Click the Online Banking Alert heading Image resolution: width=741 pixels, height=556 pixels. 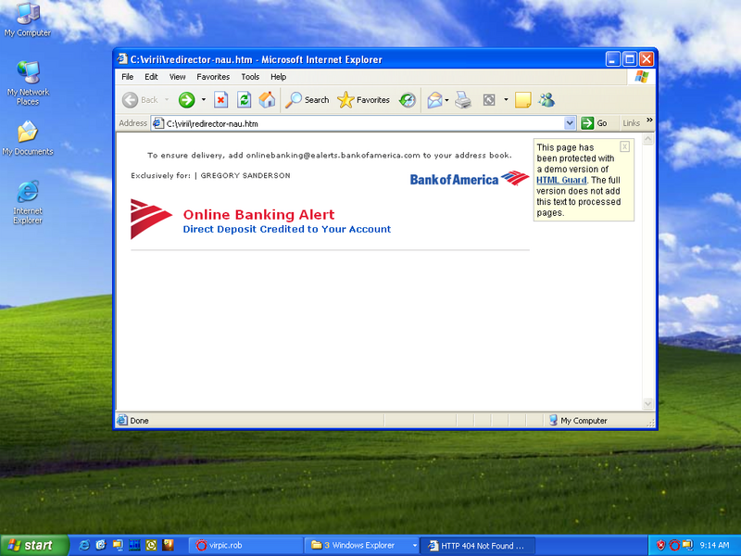click(258, 215)
